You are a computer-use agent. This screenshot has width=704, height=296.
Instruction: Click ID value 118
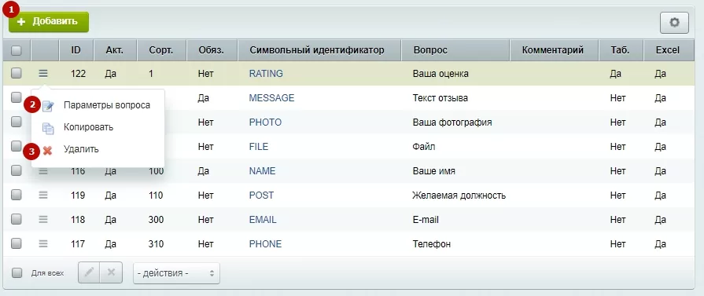pyautogui.click(x=78, y=220)
